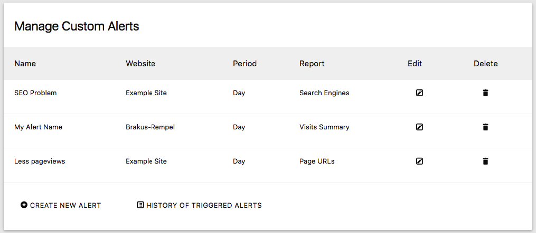Click the list icon beside History of Triggered Alerts
The height and width of the screenshot is (233, 536).
[x=140, y=205]
